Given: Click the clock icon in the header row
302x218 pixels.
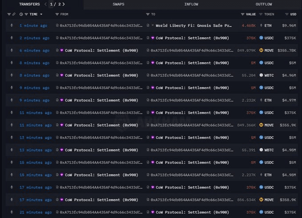Looking at the screenshot, I should (21, 14).
